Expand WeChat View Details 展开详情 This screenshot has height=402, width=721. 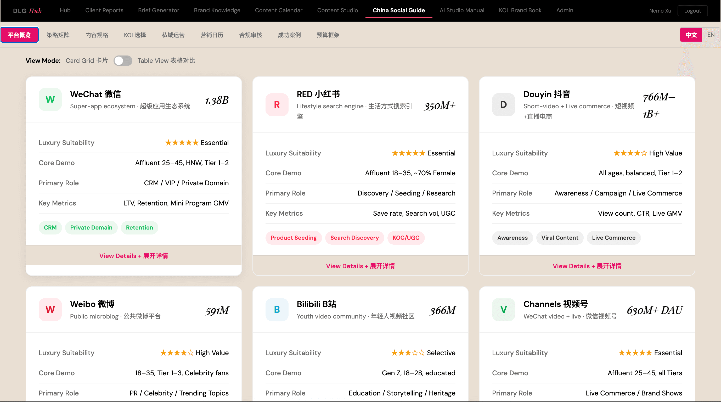click(133, 256)
